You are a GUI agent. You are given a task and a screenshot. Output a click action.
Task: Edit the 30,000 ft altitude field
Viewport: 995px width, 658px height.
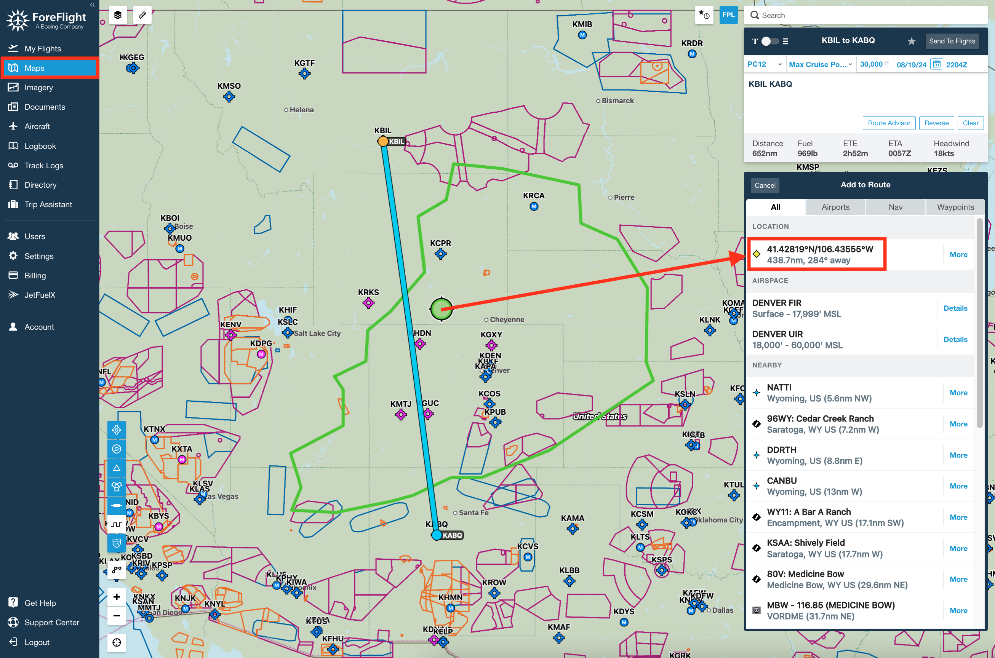tap(875, 64)
